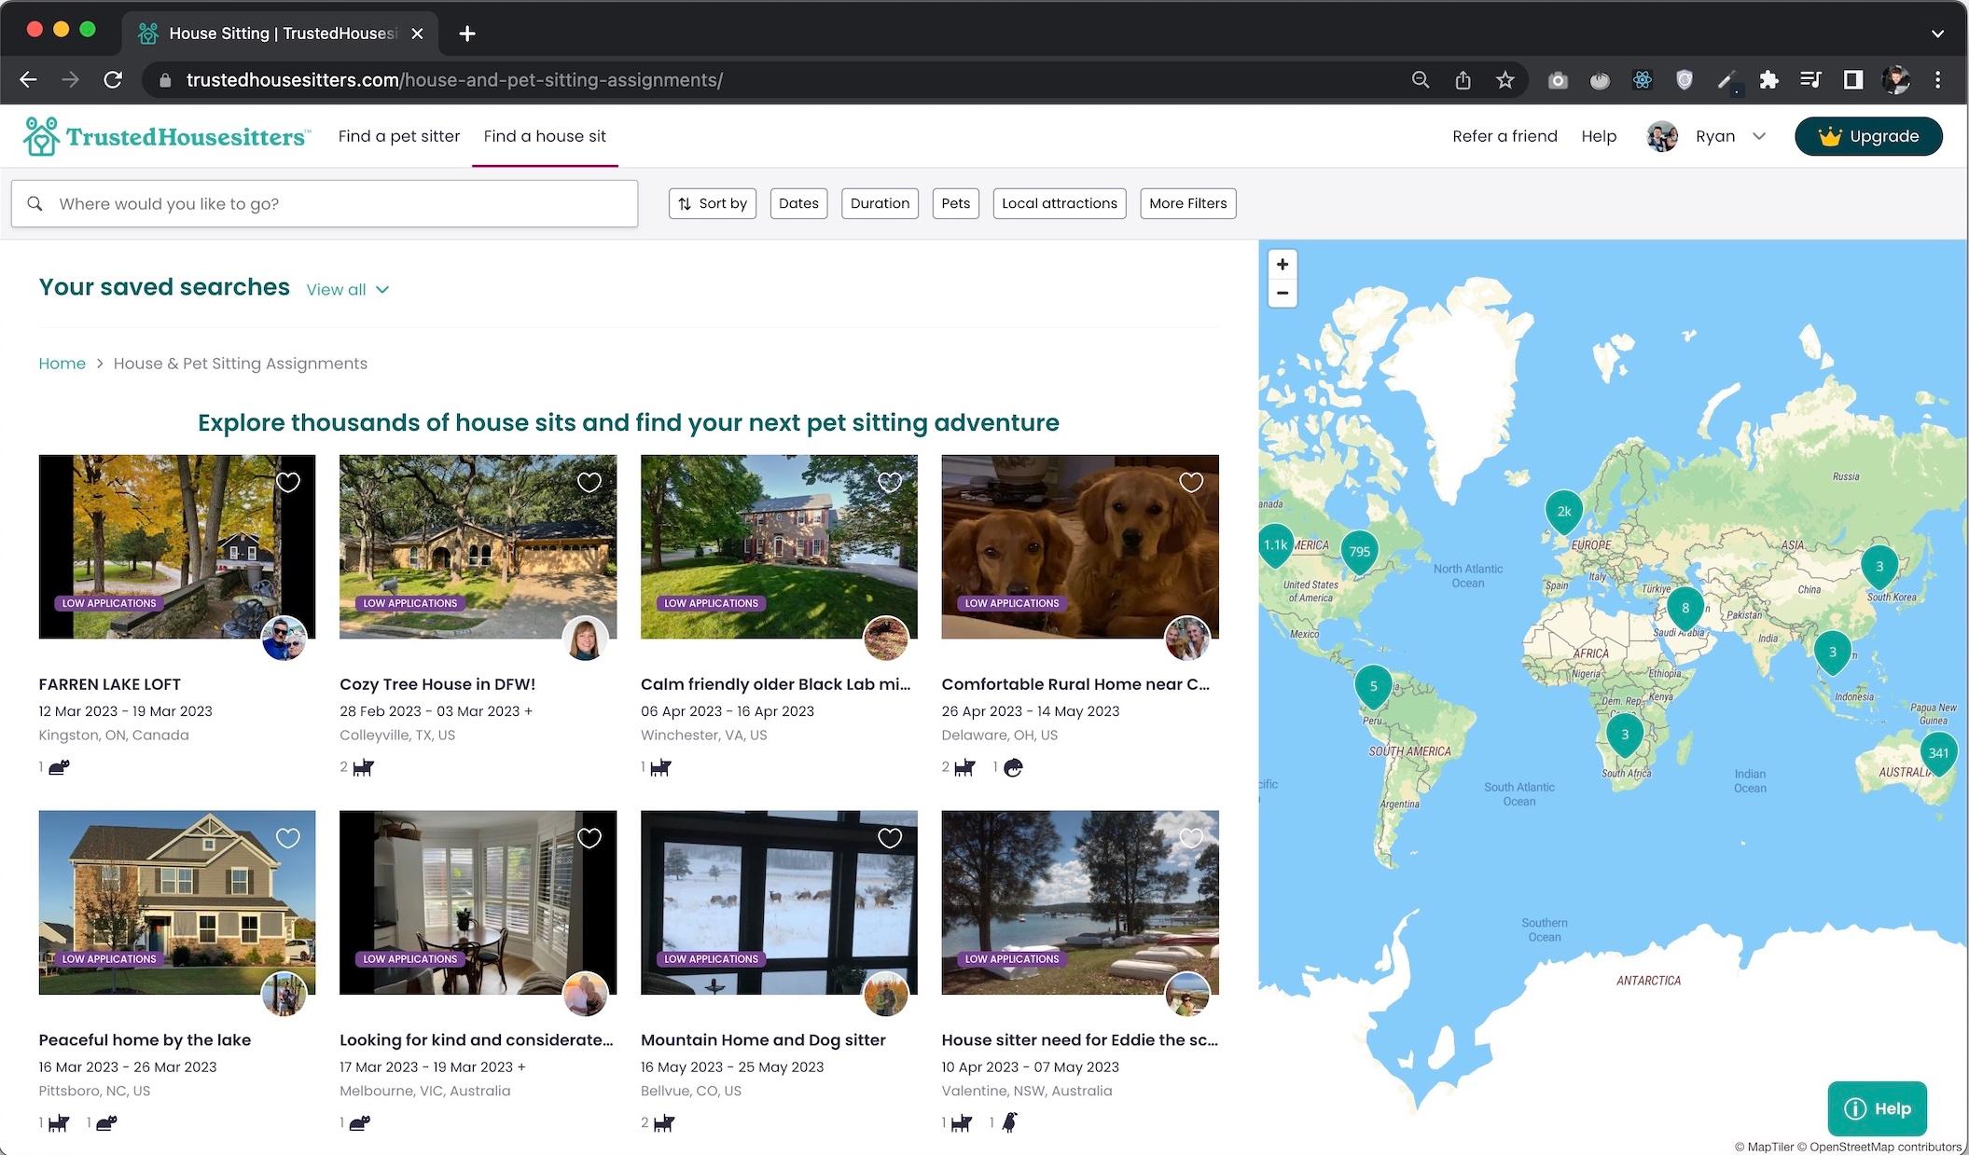Toggle the Local attractions filter
1969x1155 pixels.
click(x=1059, y=203)
